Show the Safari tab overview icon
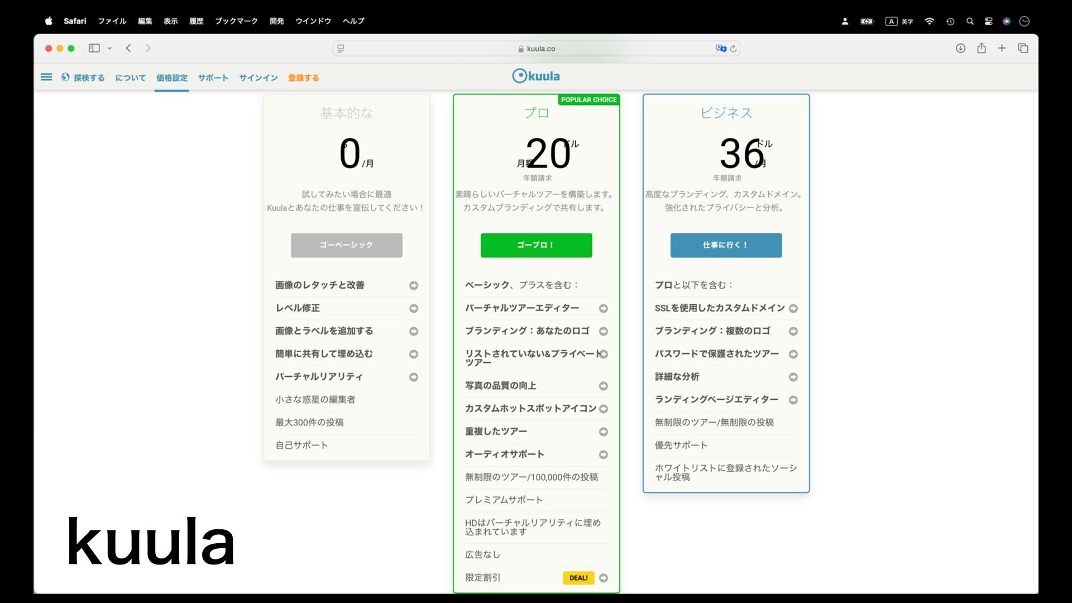Image resolution: width=1072 pixels, height=603 pixels. click(x=1023, y=49)
